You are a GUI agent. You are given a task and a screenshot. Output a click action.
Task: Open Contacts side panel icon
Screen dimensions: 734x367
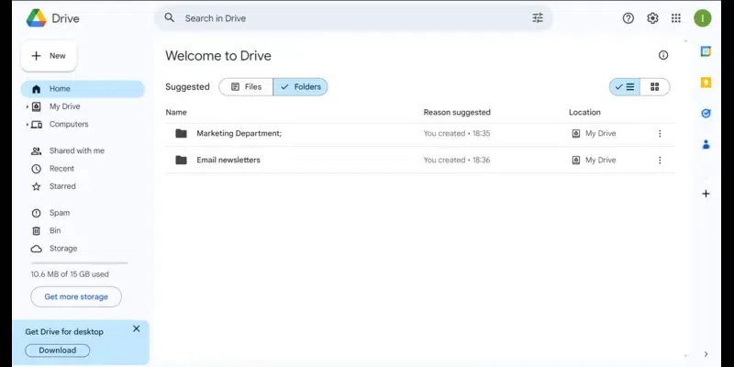click(x=706, y=145)
